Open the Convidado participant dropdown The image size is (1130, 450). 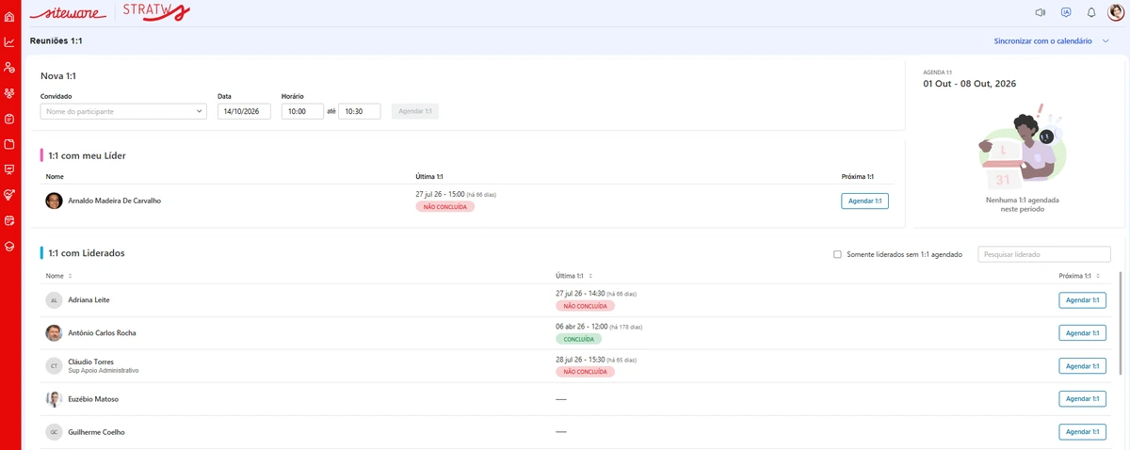(123, 111)
